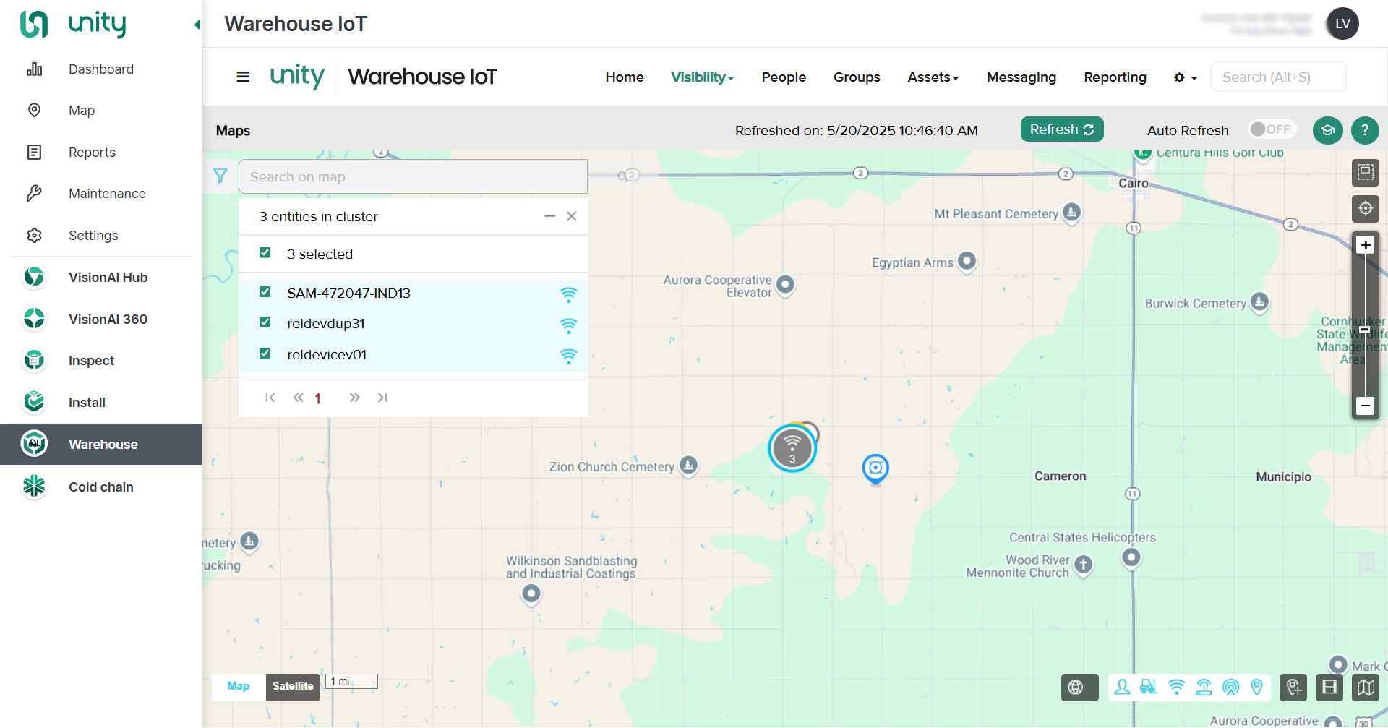Open the Map pin icon in sidebar
The image size is (1388, 728).
[x=34, y=111]
